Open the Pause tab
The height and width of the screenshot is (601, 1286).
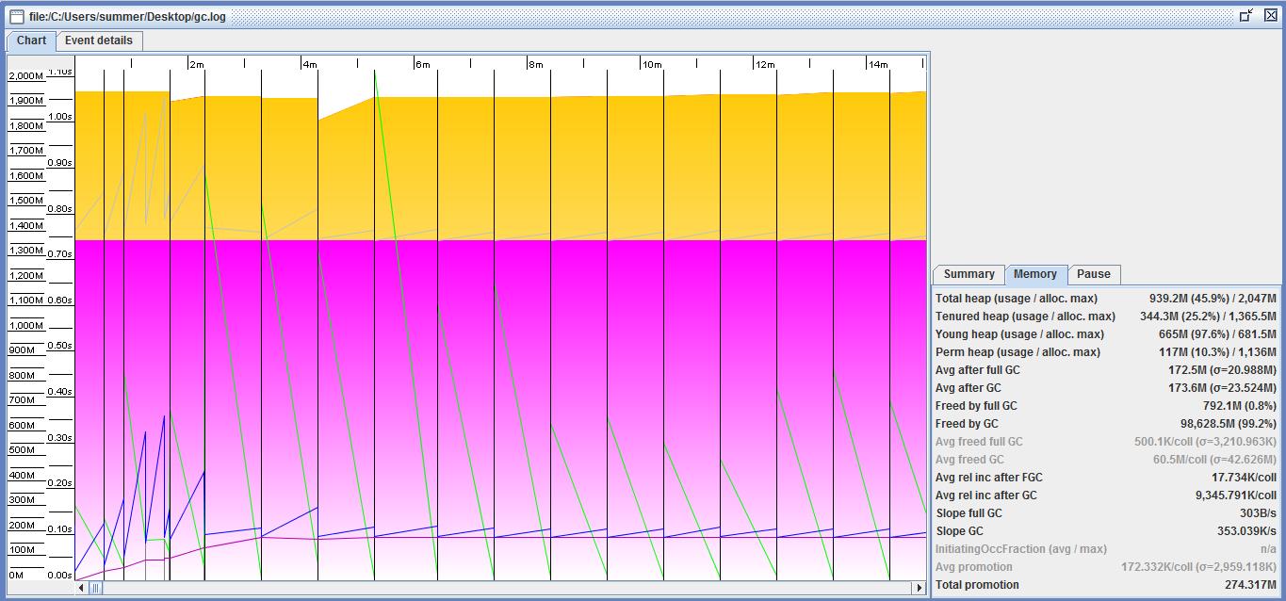click(x=1093, y=274)
